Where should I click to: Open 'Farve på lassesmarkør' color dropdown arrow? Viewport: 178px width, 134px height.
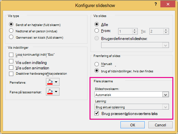click(56, 92)
